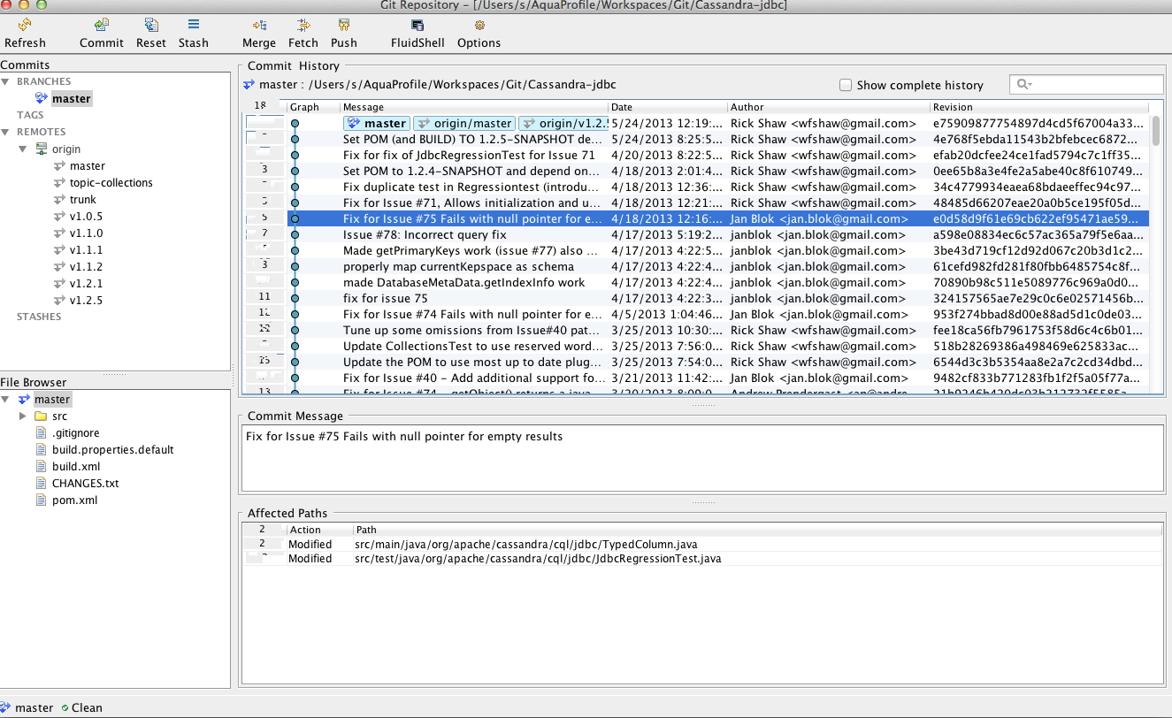This screenshot has height=718, width=1172.
Task: Expand the src folder
Action: [x=23, y=416]
